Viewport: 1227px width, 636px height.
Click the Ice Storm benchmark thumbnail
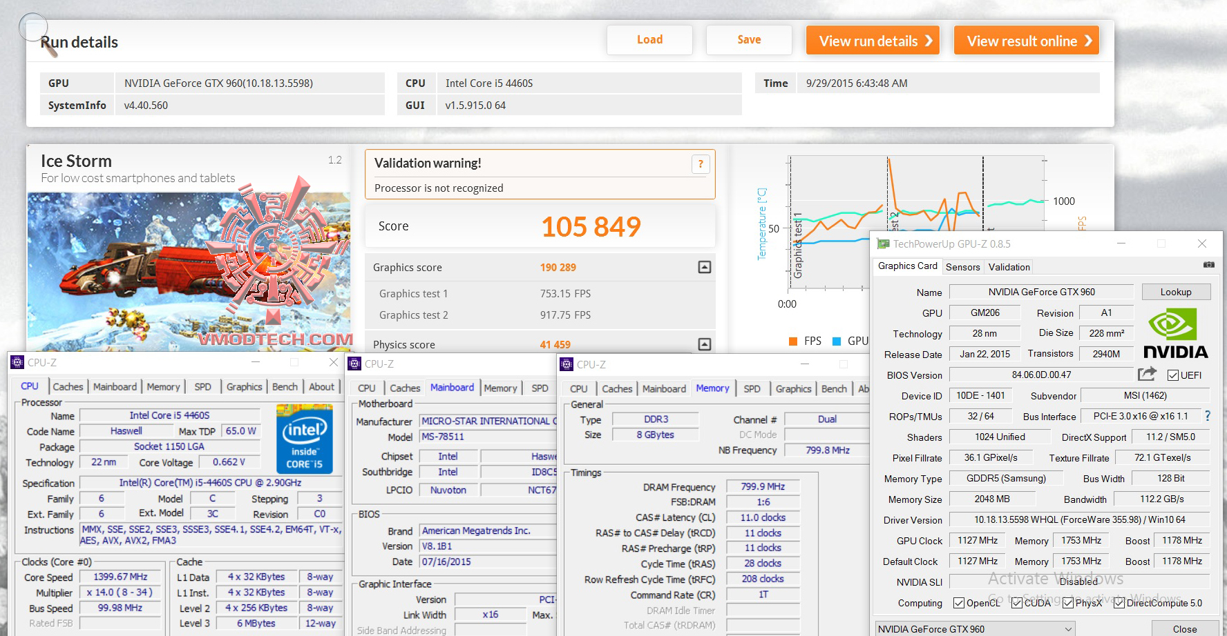click(x=189, y=272)
